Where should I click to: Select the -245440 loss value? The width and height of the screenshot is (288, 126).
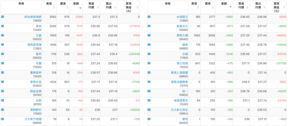point(133,54)
